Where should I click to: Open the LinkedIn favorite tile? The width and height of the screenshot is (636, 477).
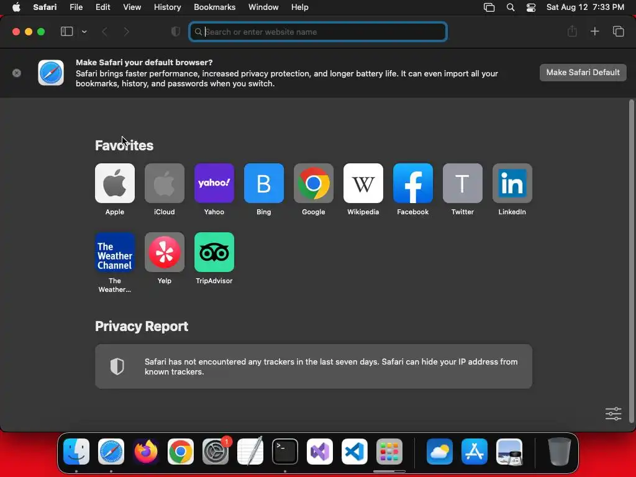tap(512, 183)
